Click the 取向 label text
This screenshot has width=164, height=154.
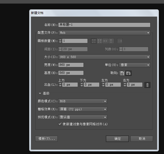114,73
